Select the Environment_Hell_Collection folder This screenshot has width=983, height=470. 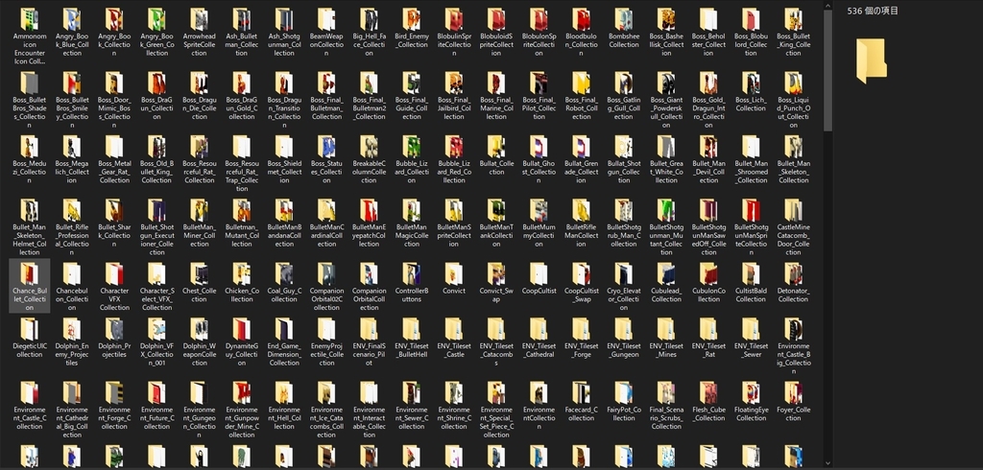point(284,406)
